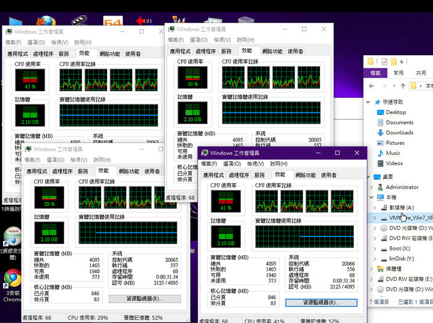
Task: Open 說明(H) menu in 30% CPU Task Manager
Action: tap(245, 40)
